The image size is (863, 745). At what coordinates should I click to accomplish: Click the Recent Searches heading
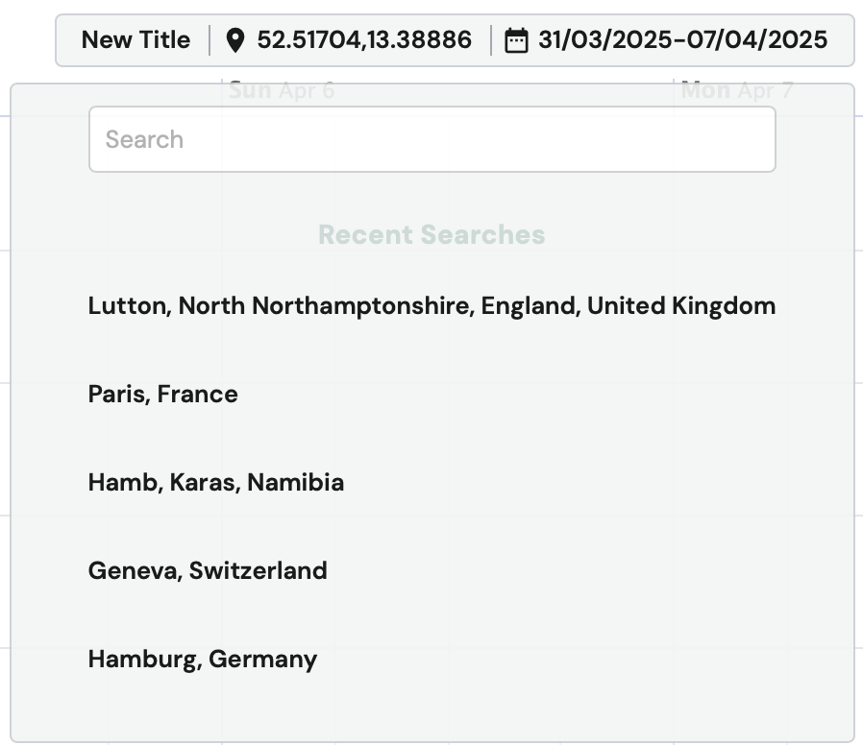(432, 235)
